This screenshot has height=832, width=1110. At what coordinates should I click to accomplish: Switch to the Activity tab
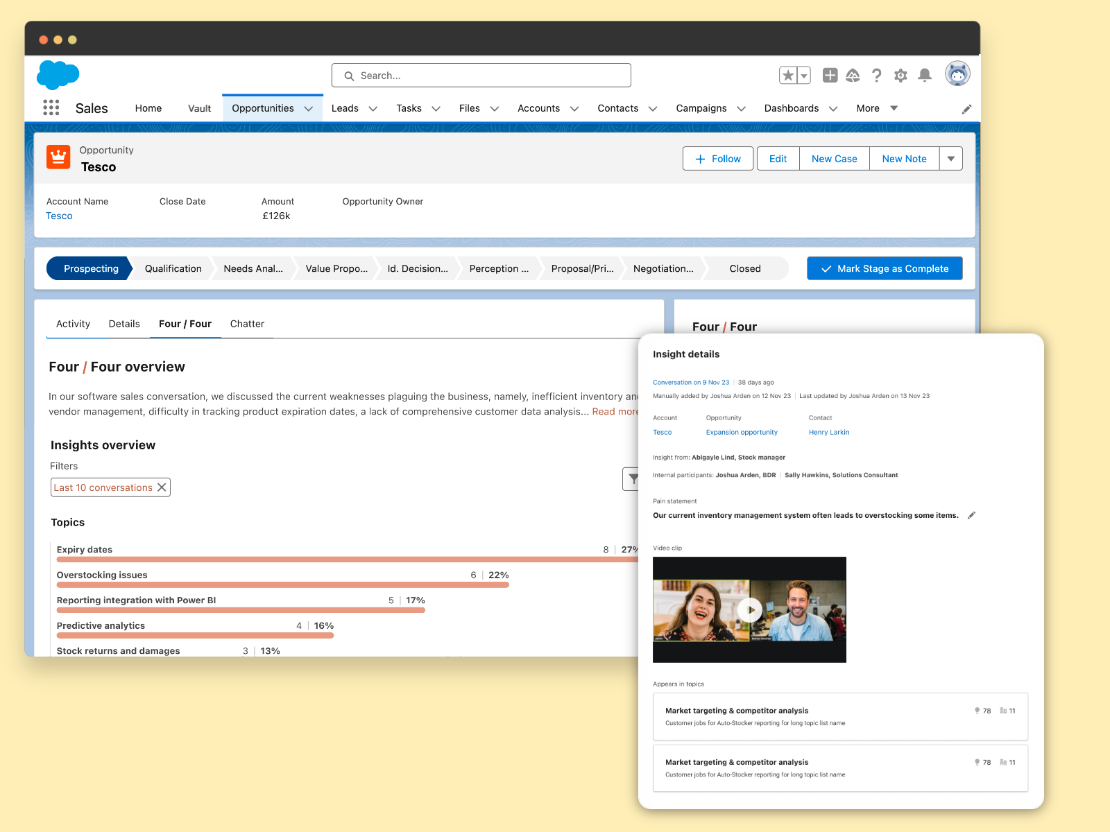coord(73,324)
